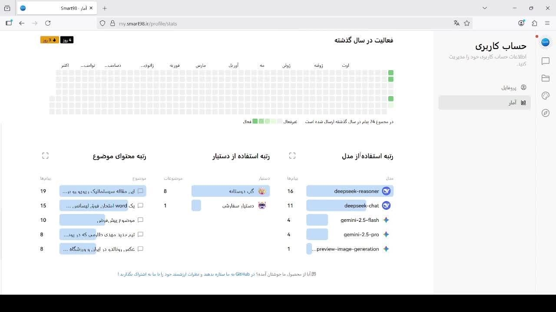Expand the topic content ranking panel
The height and width of the screenshot is (312, 556).
click(x=45, y=156)
